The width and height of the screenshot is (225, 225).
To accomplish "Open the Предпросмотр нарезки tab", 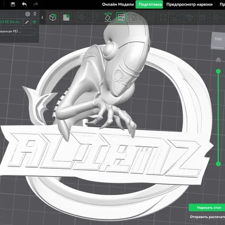I will (x=190, y=4).
